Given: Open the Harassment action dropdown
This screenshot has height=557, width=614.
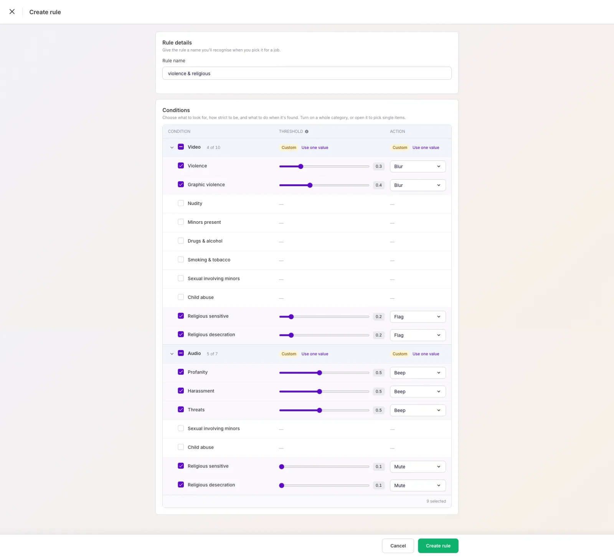Looking at the screenshot, I should pyautogui.click(x=418, y=392).
